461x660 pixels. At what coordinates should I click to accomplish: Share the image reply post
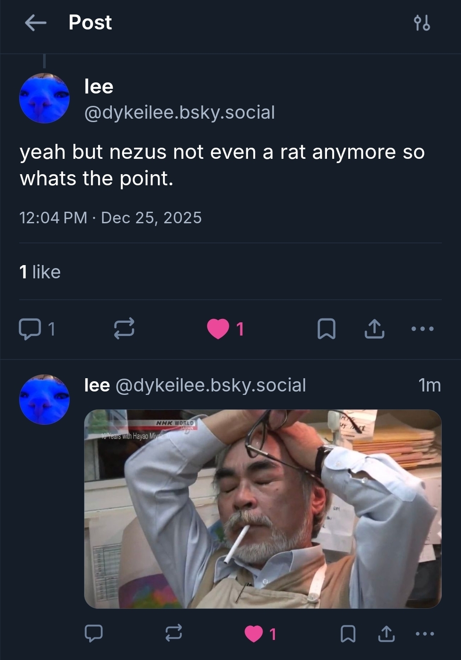[386, 634]
